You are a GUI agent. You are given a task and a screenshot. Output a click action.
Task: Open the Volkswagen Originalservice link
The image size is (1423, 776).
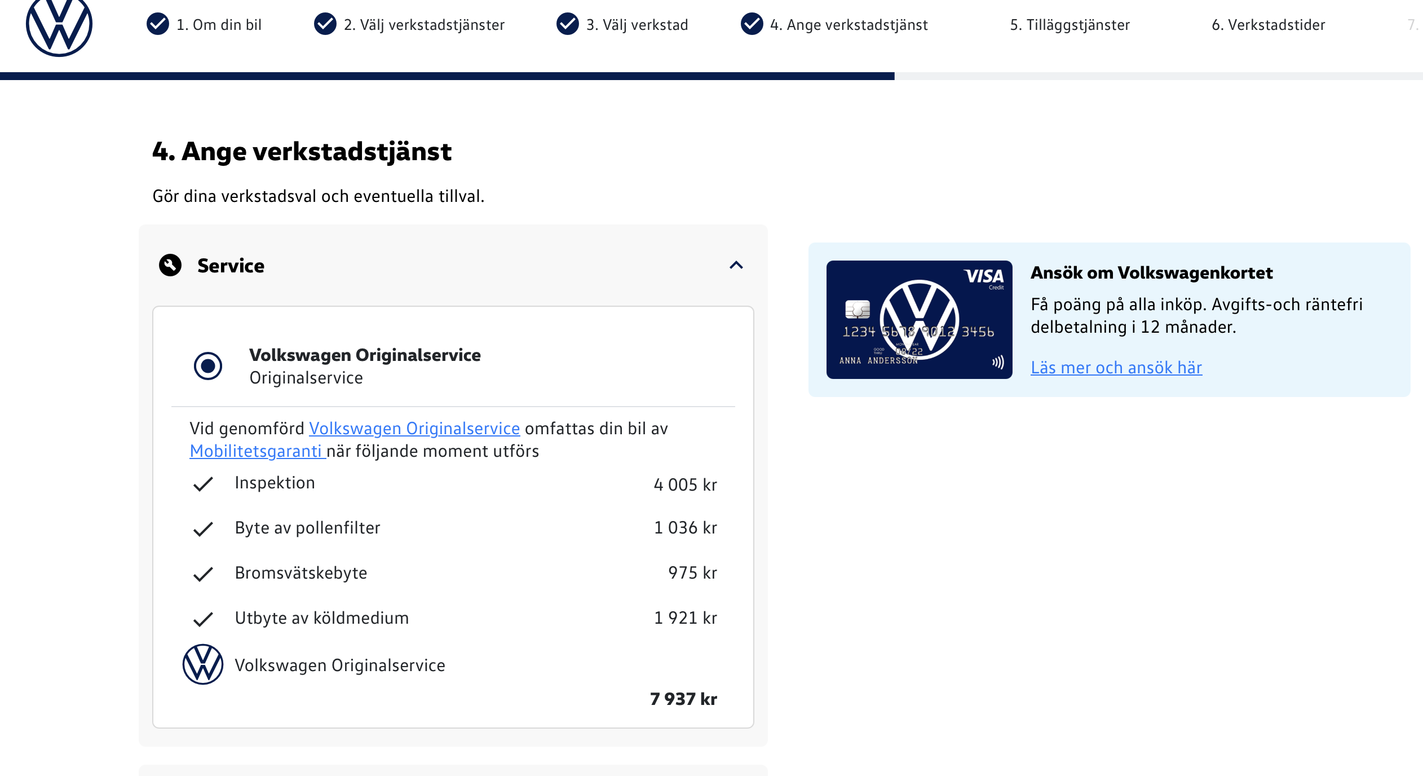(414, 429)
